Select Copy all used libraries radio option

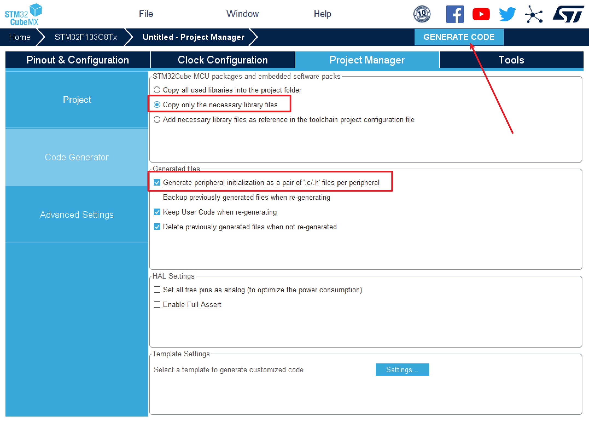pos(157,90)
